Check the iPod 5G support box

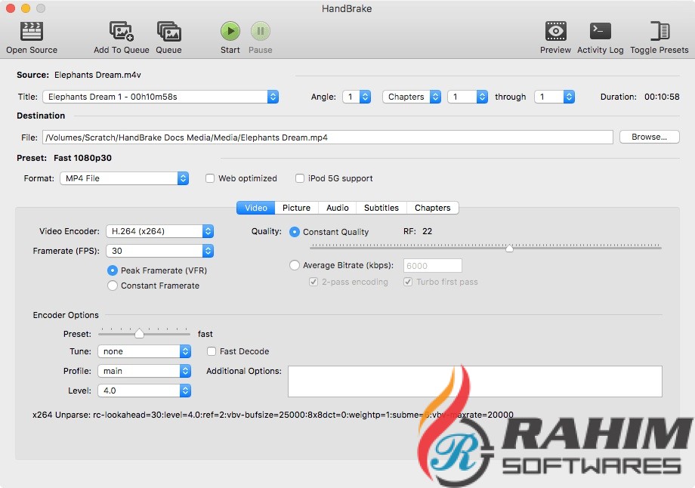[x=300, y=178]
